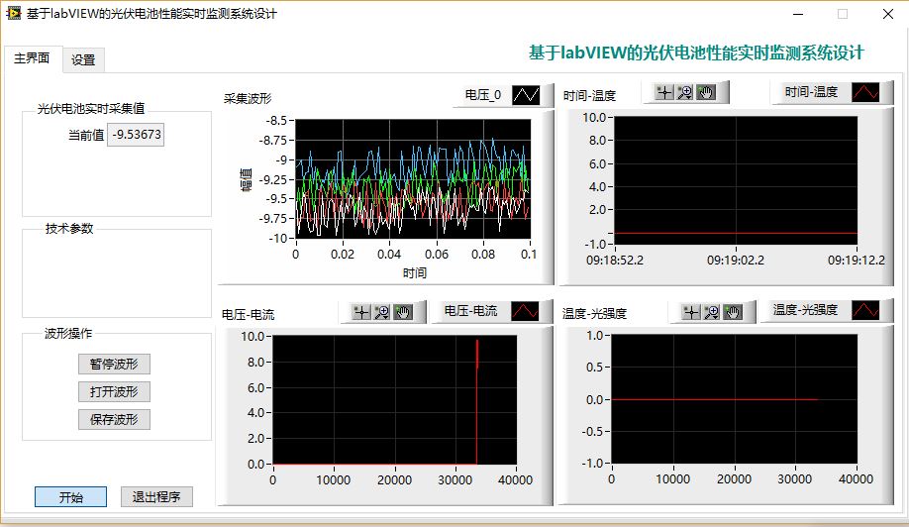Click the 当前值 indicator field showing -9.53673
The width and height of the screenshot is (909, 527).
pos(136,135)
